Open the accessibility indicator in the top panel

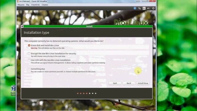tap(135, 8)
